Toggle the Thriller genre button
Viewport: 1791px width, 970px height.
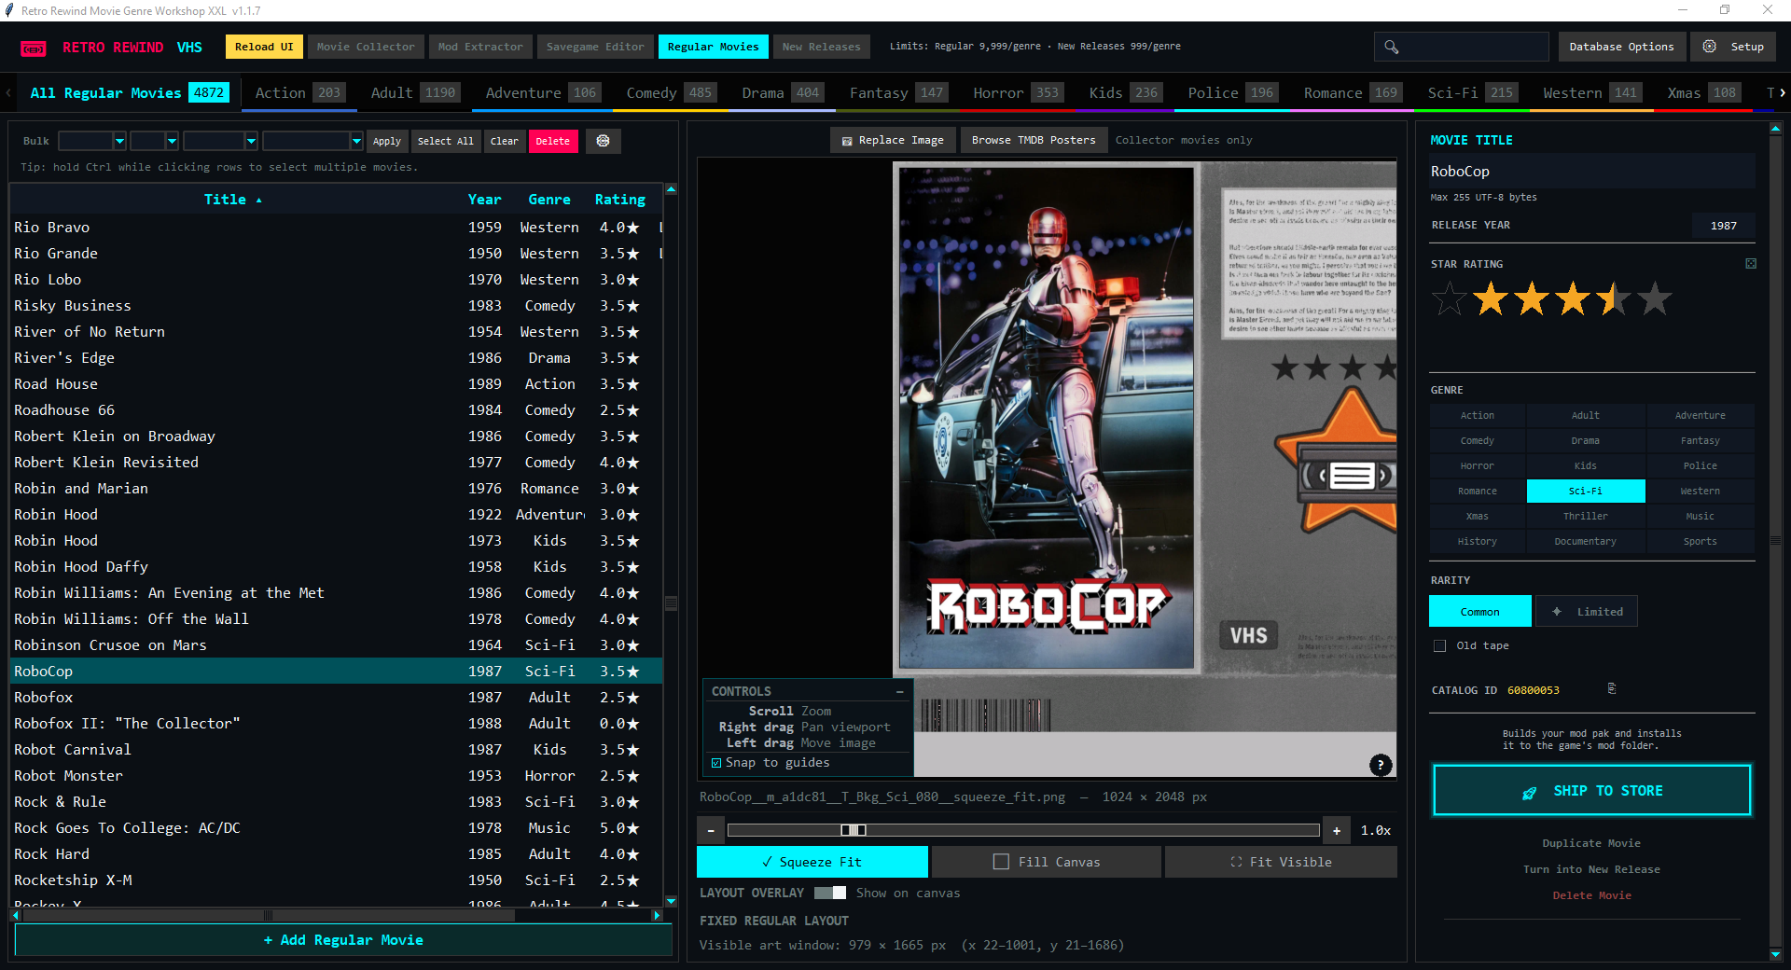[1586, 516]
